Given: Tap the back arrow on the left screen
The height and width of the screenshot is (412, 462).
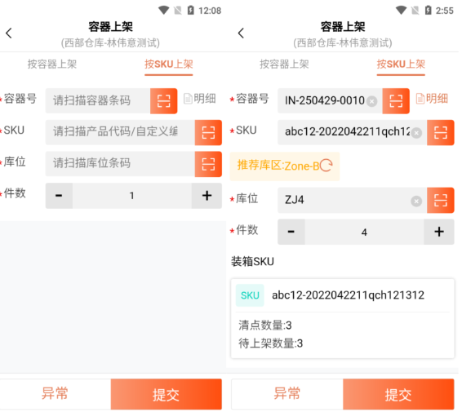Looking at the screenshot, I should tap(9, 33).
